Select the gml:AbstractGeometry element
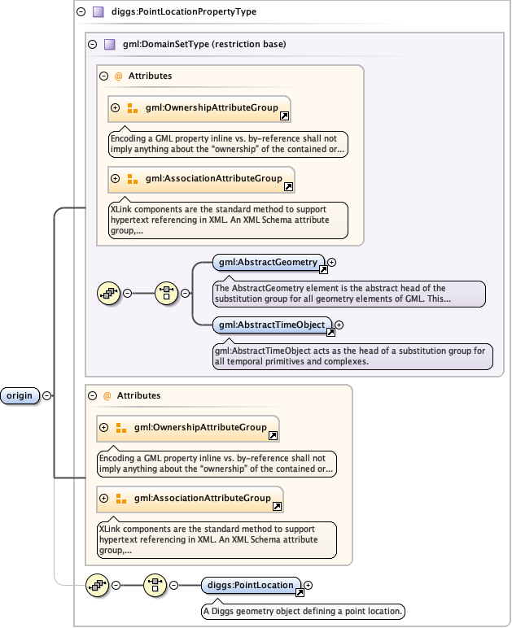 pos(267,263)
